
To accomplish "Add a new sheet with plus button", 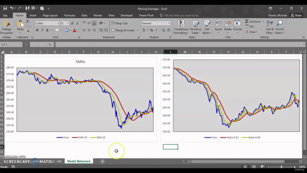I will (102, 161).
